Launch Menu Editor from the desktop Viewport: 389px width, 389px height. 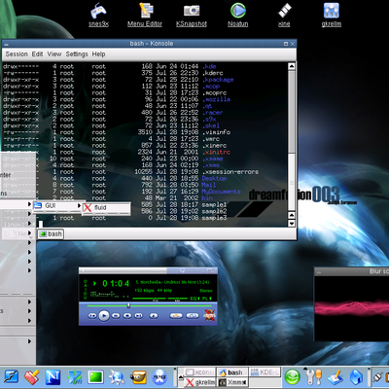click(x=145, y=14)
